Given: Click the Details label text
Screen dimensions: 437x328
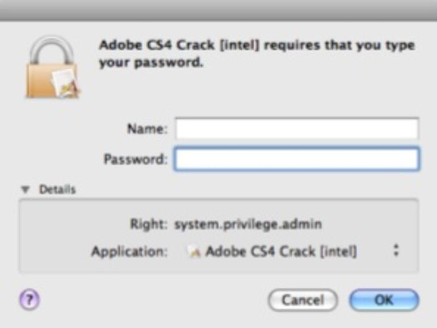Looking at the screenshot, I should 57,190.
